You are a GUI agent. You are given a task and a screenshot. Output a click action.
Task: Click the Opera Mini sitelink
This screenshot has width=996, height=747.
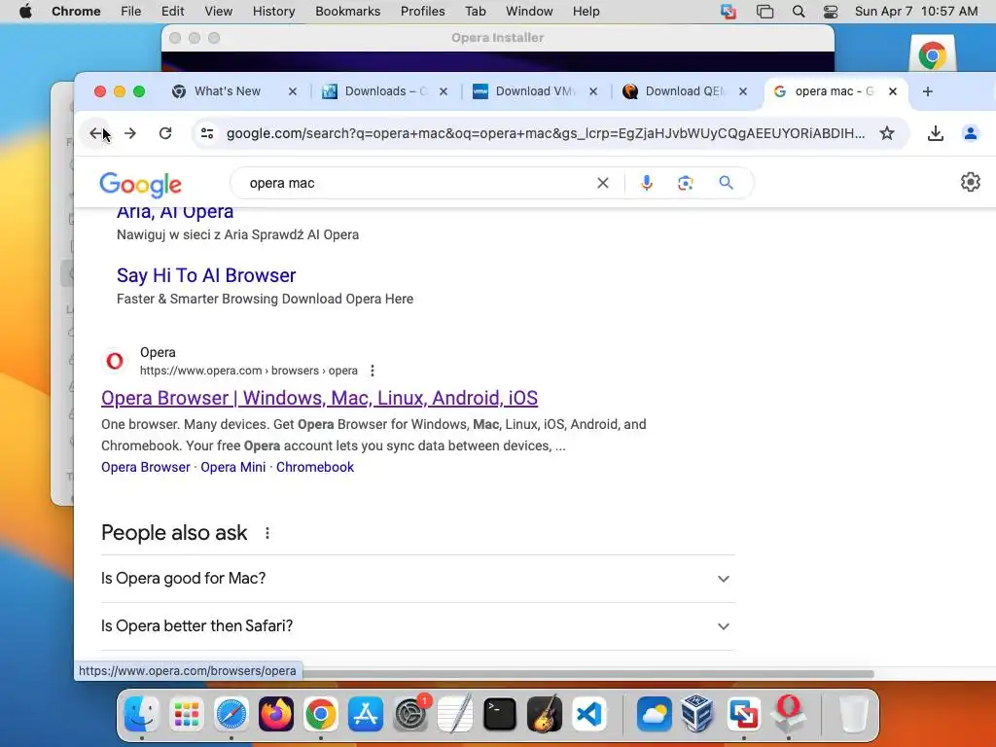tap(233, 468)
